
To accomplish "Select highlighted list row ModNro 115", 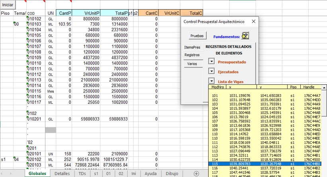I will (264, 164).
